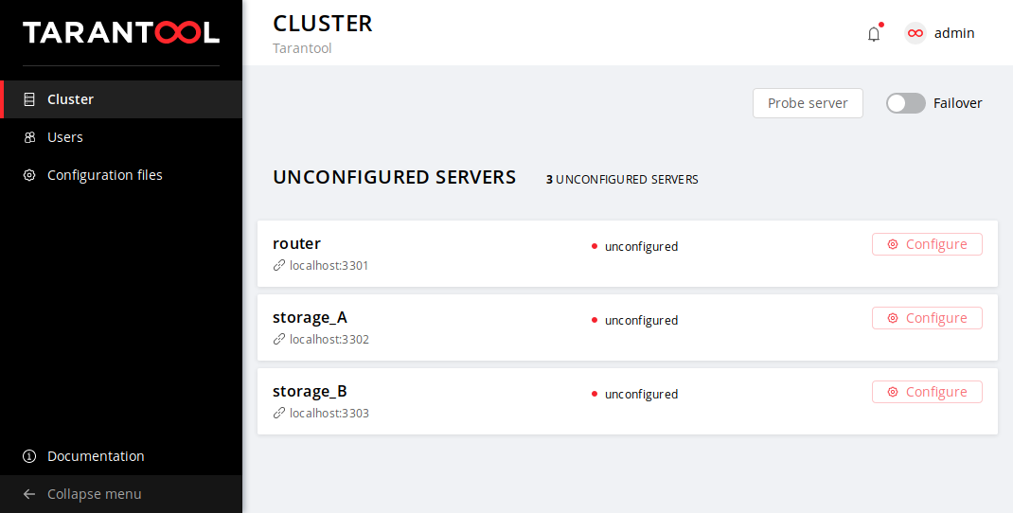Click the Collapse menu arrow icon
This screenshot has width=1013, height=513.
click(x=29, y=494)
